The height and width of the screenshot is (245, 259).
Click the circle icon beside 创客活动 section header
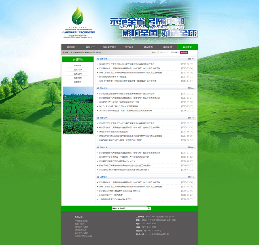[98, 88]
